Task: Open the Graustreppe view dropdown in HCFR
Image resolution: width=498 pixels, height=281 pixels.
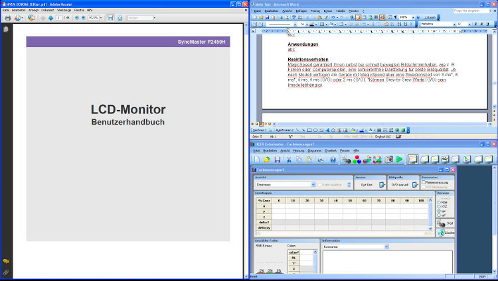Action: (x=313, y=185)
